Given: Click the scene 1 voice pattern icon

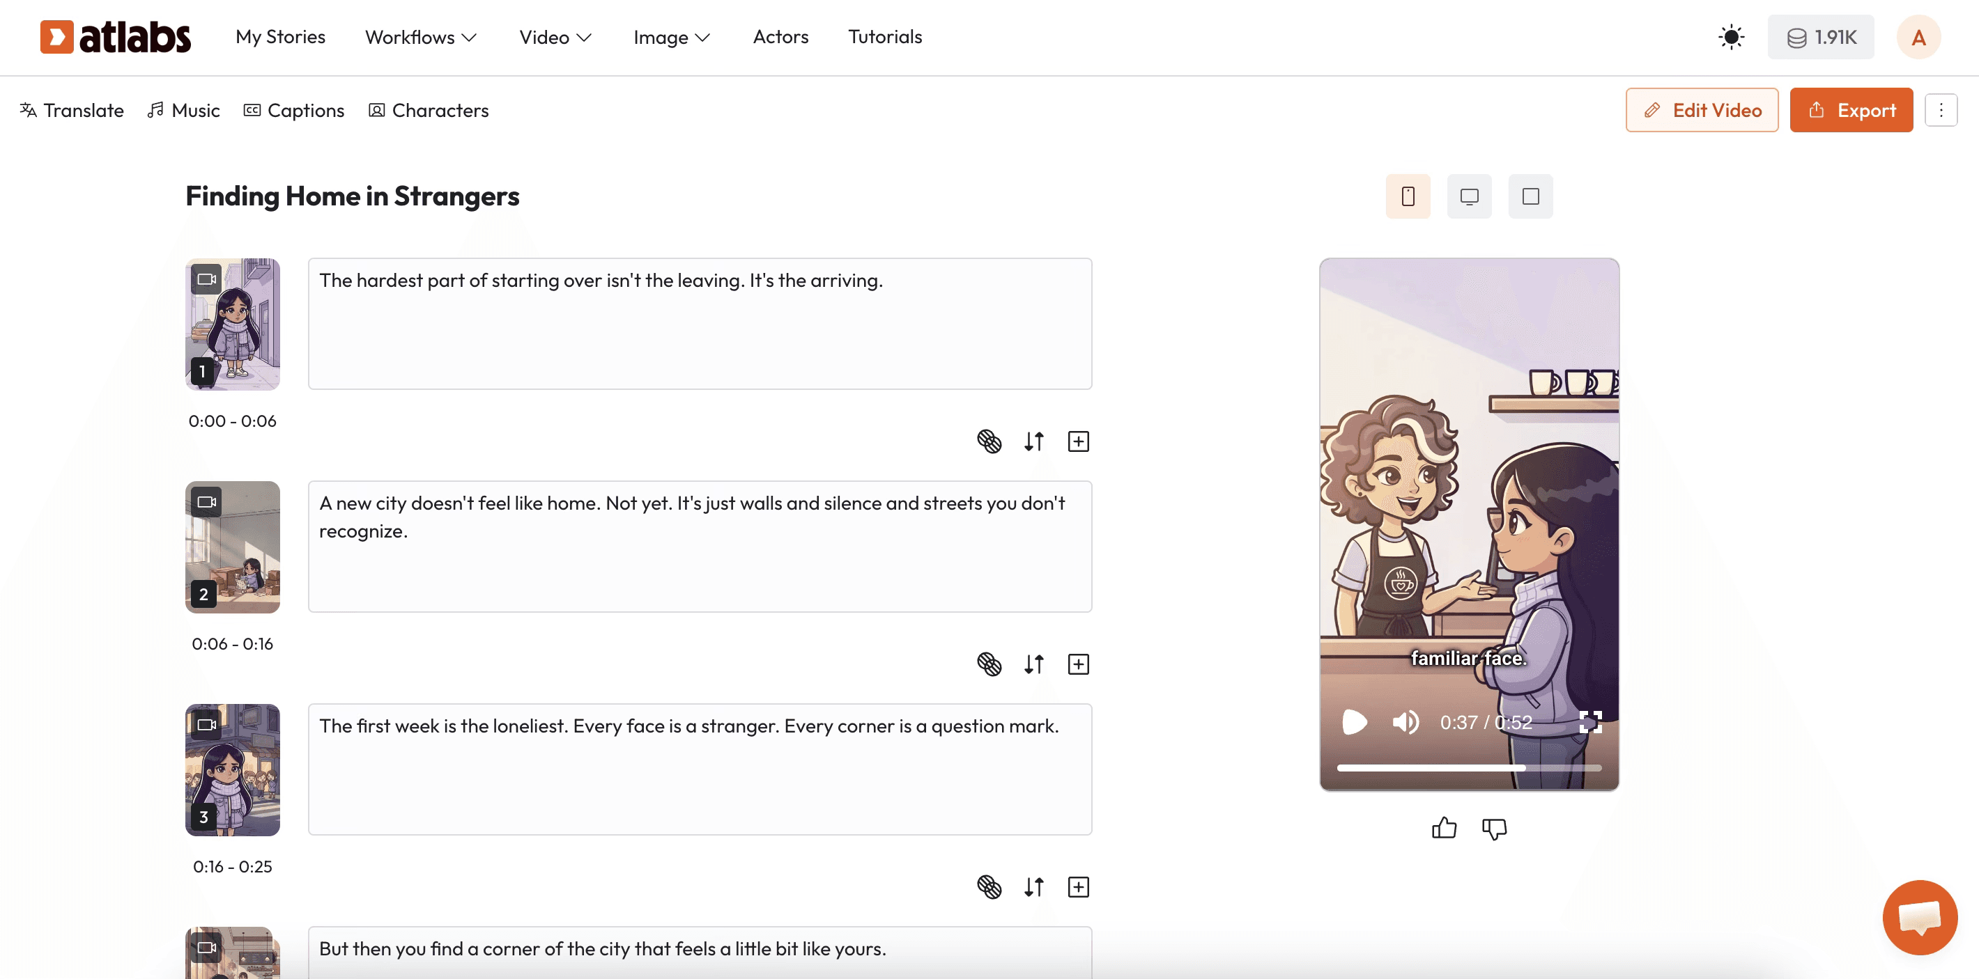Looking at the screenshot, I should pyautogui.click(x=989, y=441).
